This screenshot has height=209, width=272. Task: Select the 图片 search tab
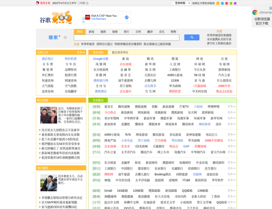click(126, 32)
